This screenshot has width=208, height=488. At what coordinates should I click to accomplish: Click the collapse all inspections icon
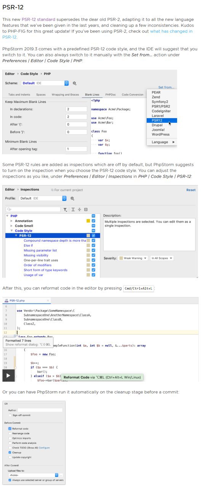click(x=79, y=209)
